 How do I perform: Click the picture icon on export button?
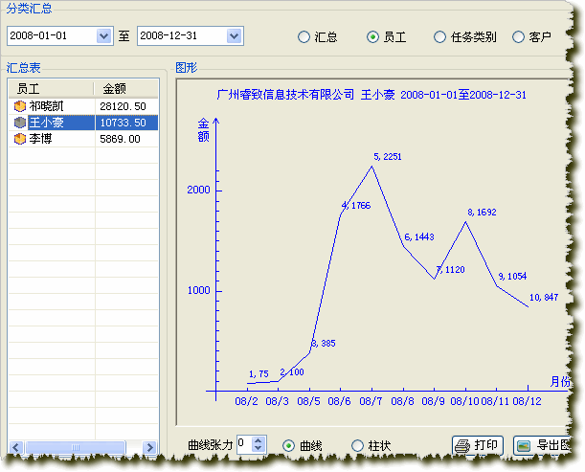tap(524, 446)
